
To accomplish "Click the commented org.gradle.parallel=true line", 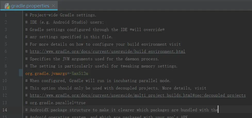I will [x=55, y=103].
